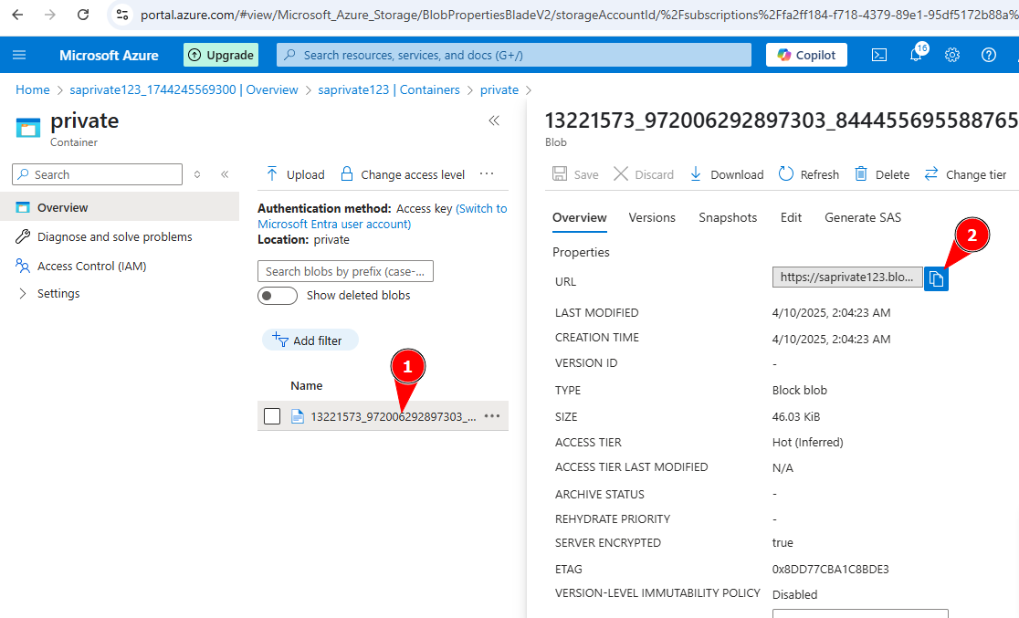The image size is (1019, 618).
Task: Click Discard in blob toolbar
Action: coord(644,174)
